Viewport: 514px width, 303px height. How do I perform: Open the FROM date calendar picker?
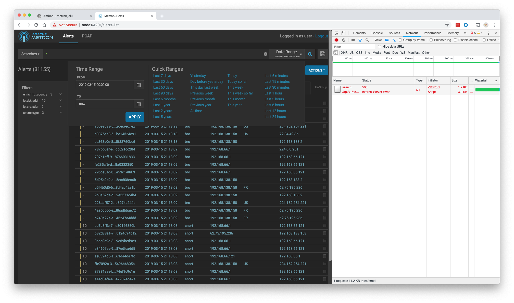pyautogui.click(x=139, y=85)
